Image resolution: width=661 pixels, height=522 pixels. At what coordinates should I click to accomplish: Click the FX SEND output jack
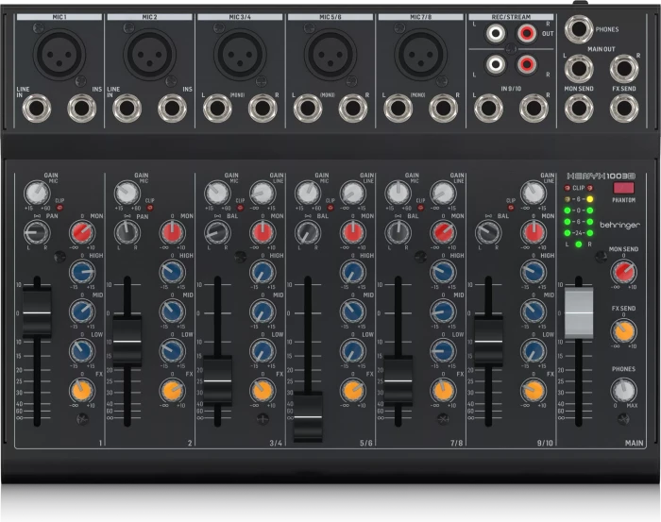tap(624, 108)
